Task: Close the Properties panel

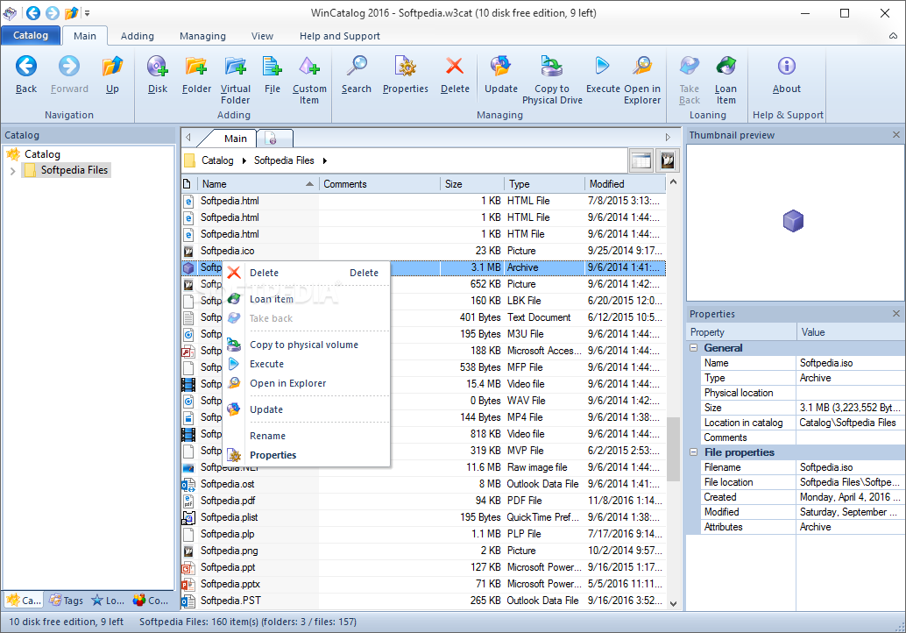Action: tap(896, 313)
